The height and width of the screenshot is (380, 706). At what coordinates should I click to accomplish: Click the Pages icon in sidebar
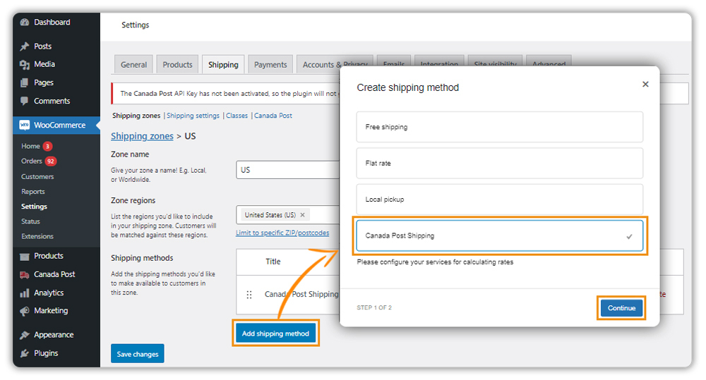pyautogui.click(x=25, y=82)
